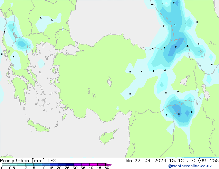Choose the 25–30 mm navy legend swatch
The image size is (219, 169).
69,165
